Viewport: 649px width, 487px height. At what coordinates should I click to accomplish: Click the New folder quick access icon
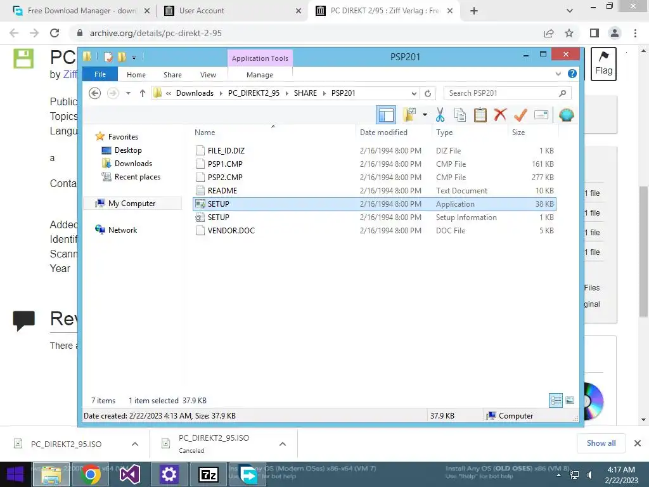(122, 57)
